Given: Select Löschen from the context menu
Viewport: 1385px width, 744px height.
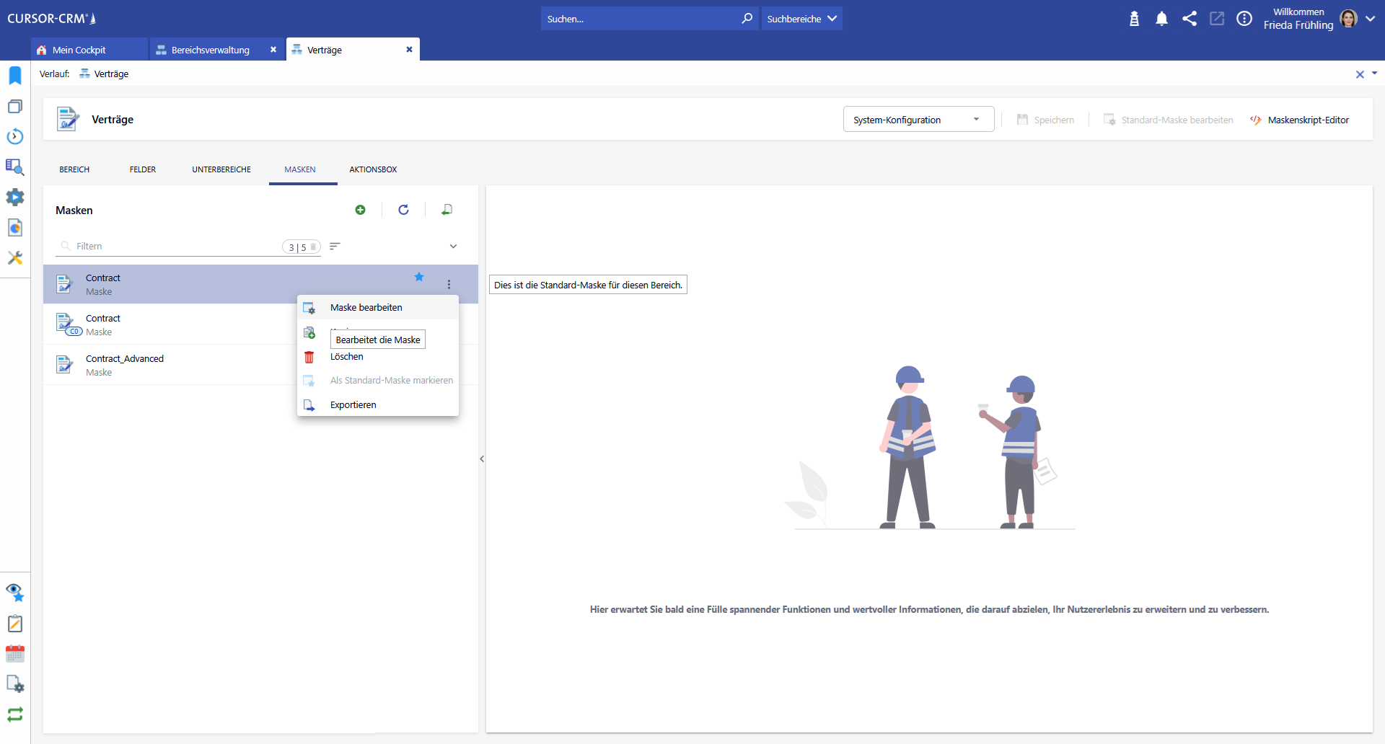Looking at the screenshot, I should coord(347,357).
